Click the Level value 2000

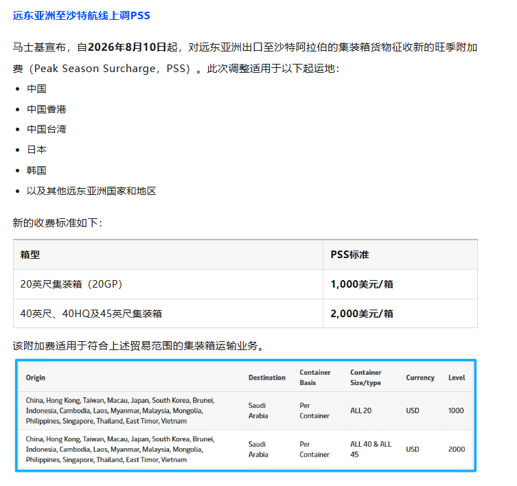(457, 449)
